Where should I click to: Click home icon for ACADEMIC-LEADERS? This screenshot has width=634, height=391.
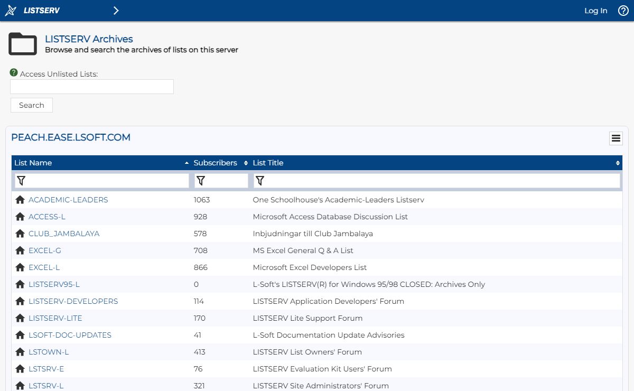tap(20, 200)
